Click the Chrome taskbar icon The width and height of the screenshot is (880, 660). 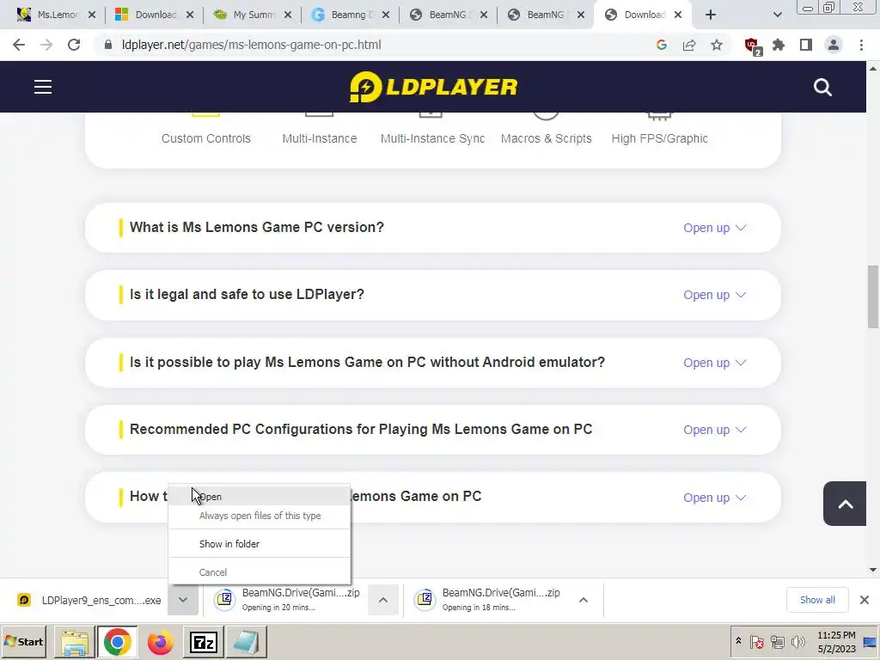tap(117, 642)
